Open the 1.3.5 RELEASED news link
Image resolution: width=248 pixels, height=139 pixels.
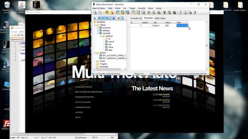tap(161, 95)
